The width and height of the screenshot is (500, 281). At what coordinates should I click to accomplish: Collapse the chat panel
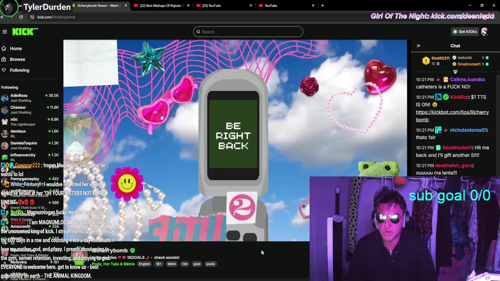418,46
